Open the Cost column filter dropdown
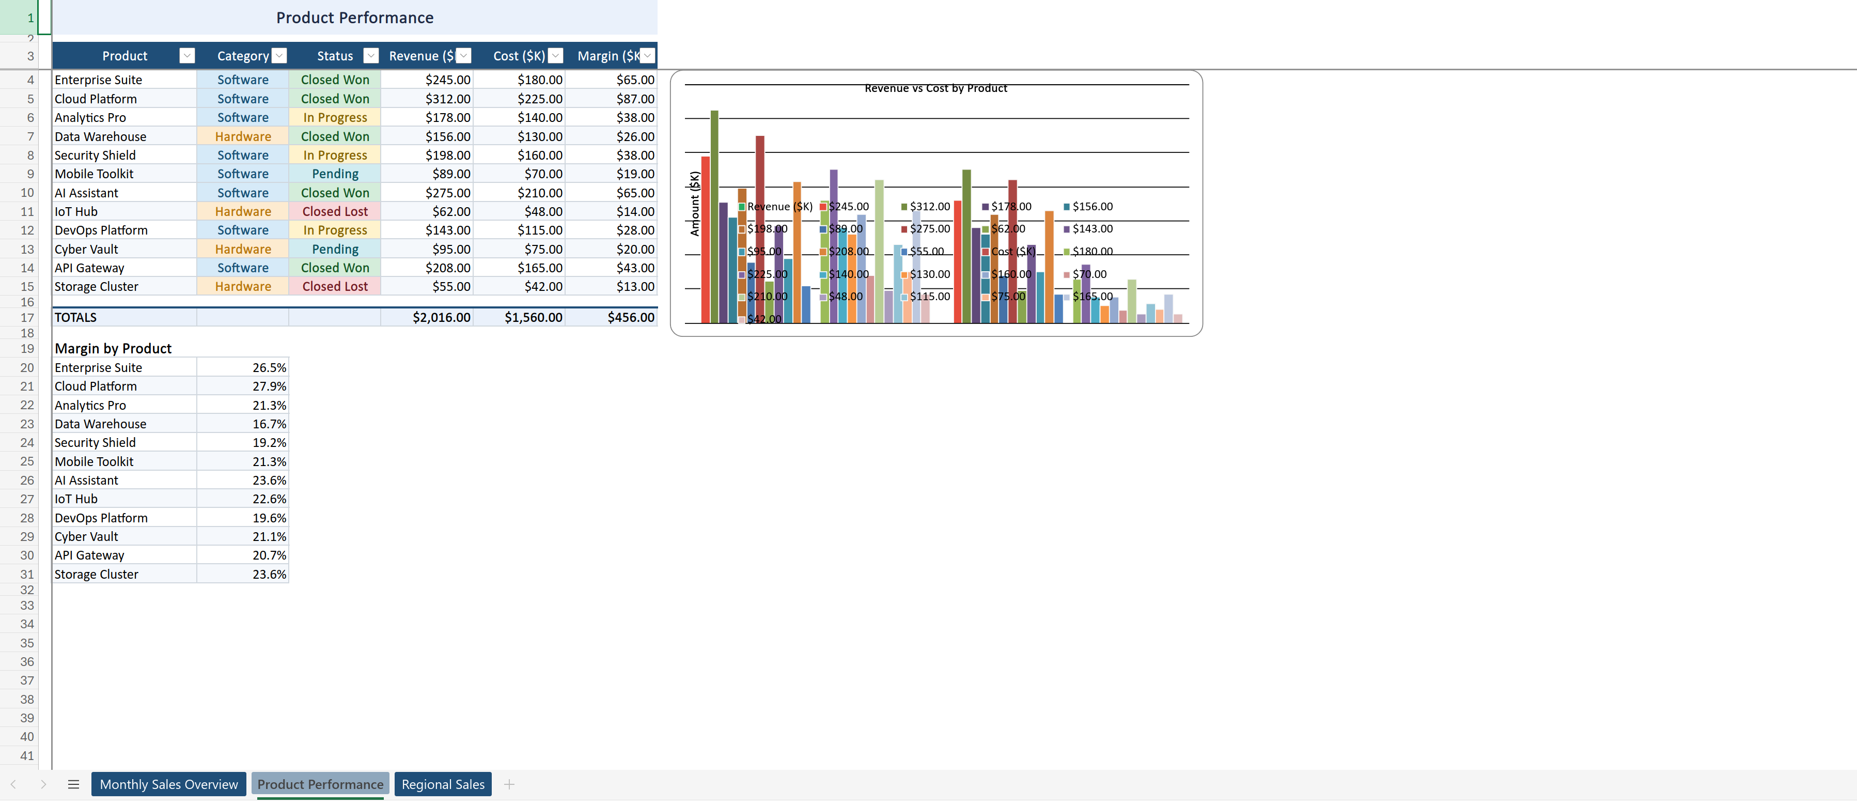Screen dimensions: 1857x805 [x=556, y=55]
